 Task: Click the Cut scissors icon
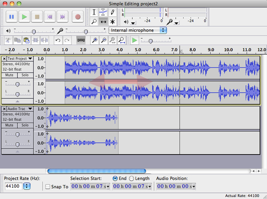(8, 40)
